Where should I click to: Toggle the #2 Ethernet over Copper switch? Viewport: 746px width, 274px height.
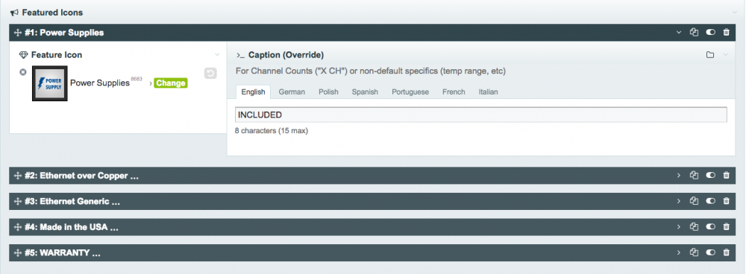point(710,175)
